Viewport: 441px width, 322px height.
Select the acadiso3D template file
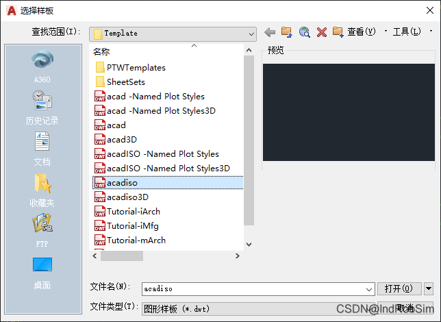point(121,197)
